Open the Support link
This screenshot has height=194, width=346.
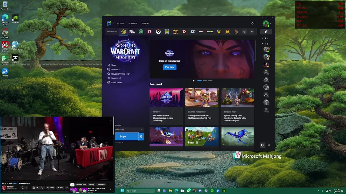pos(114,78)
